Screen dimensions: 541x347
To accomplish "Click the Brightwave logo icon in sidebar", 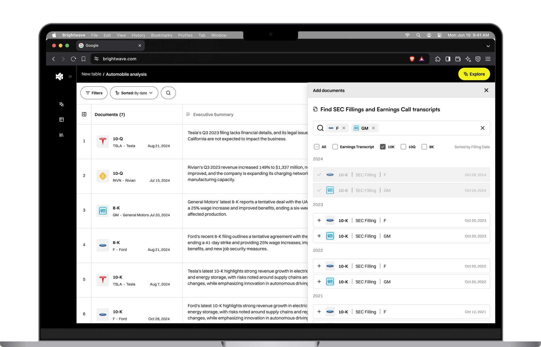I will click(x=59, y=76).
